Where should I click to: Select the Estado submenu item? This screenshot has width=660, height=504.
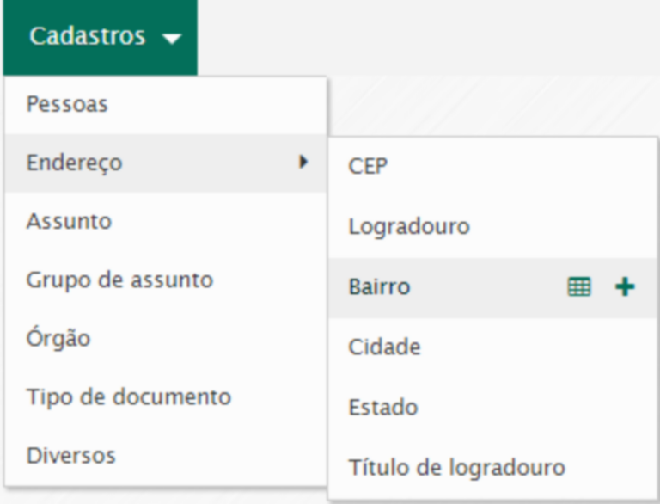[382, 408]
